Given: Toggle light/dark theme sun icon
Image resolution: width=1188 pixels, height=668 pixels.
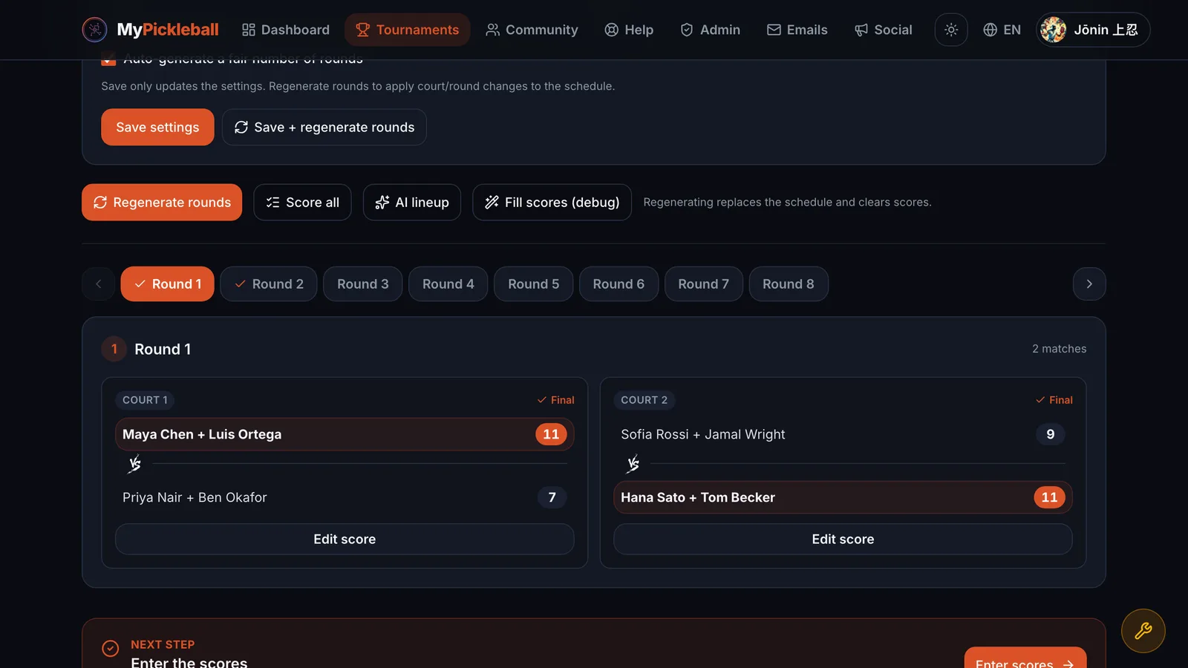Looking at the screenshot, I should [x=951, y=30].
